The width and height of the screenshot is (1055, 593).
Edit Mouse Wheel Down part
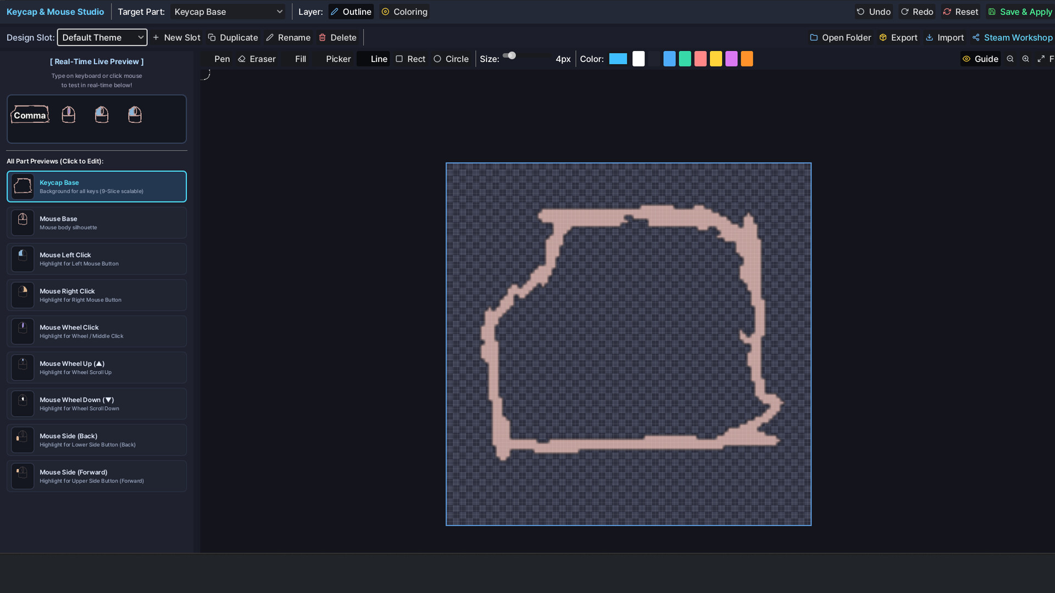(x=97, y=404)
